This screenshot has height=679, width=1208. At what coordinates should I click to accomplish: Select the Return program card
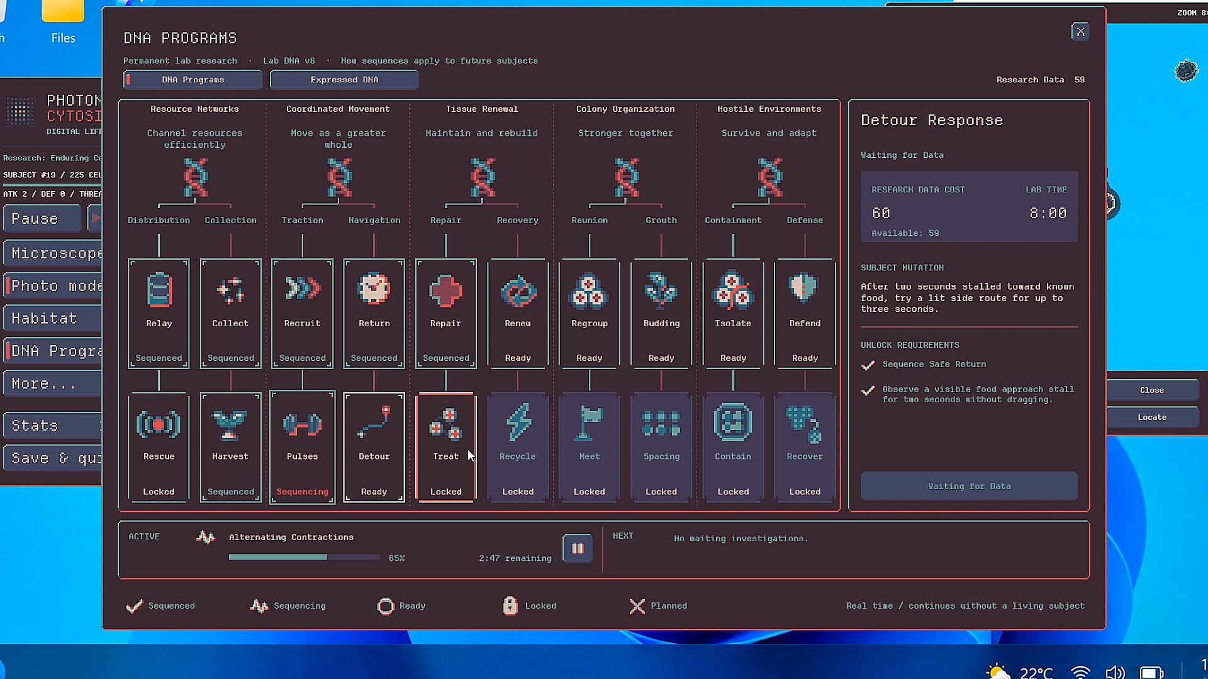pyautogui.click(x=374, y=313)
